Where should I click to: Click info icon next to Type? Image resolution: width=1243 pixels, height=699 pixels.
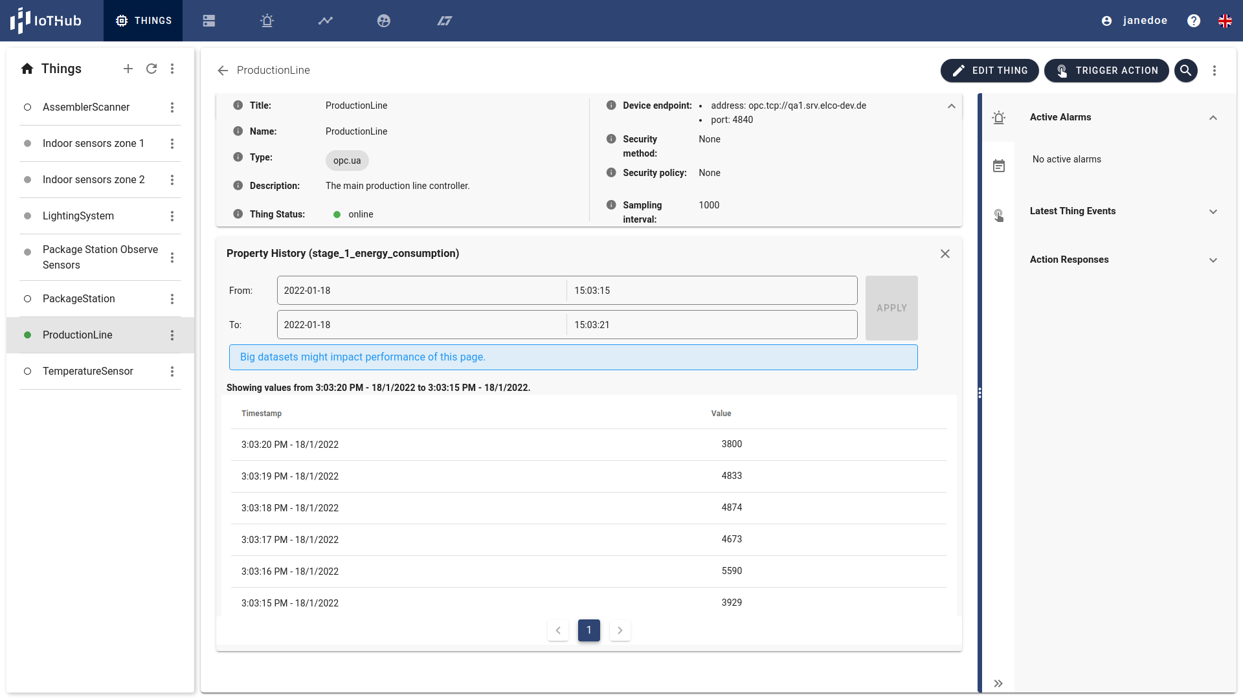pyautogui.click(x=238, y=157)
